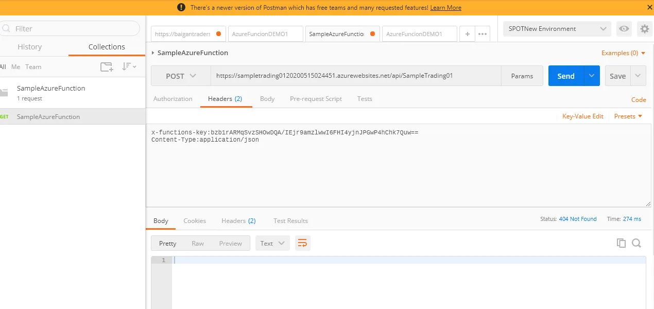Screen dimensions: 654x309
Task: Open Send options dropdown arrow
Action: [592, 76]
